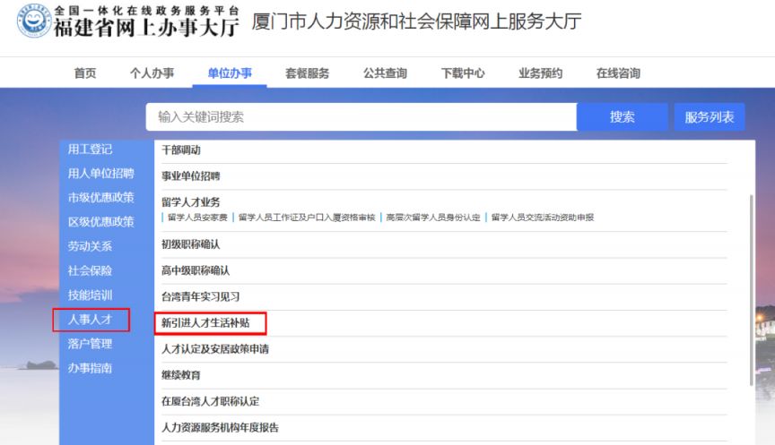Click the 搜索 button
This screenshot has height=445, width=775.
[x=623, y=117]
